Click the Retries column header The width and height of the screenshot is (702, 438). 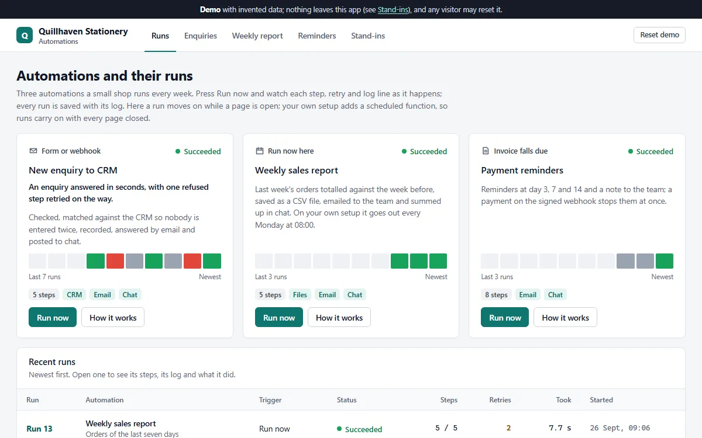point(500,400)
